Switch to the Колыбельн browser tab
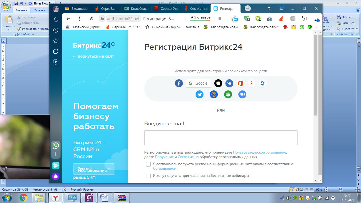 tap(137, 8)
